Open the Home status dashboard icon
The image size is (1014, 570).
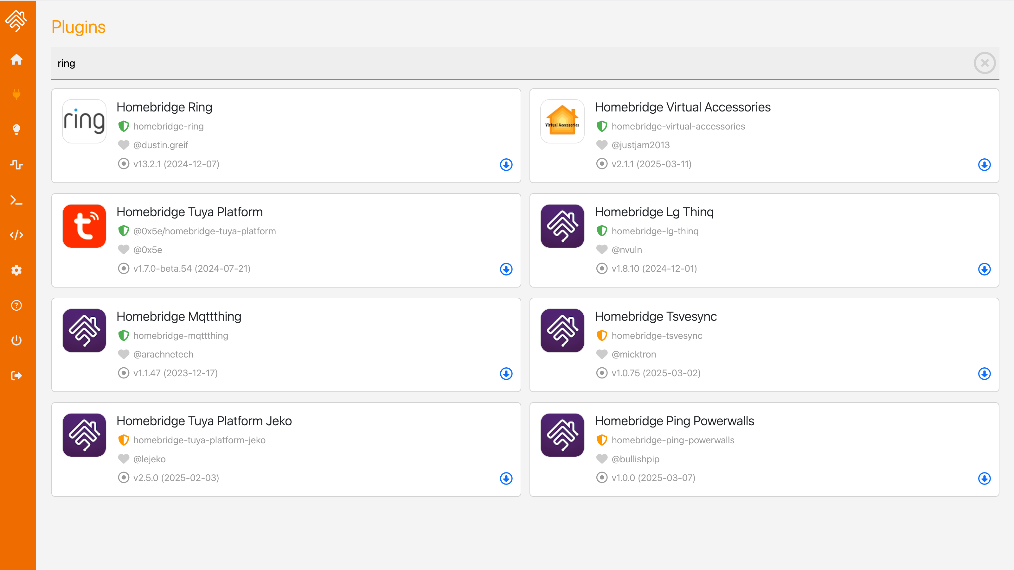coord(16,60)
